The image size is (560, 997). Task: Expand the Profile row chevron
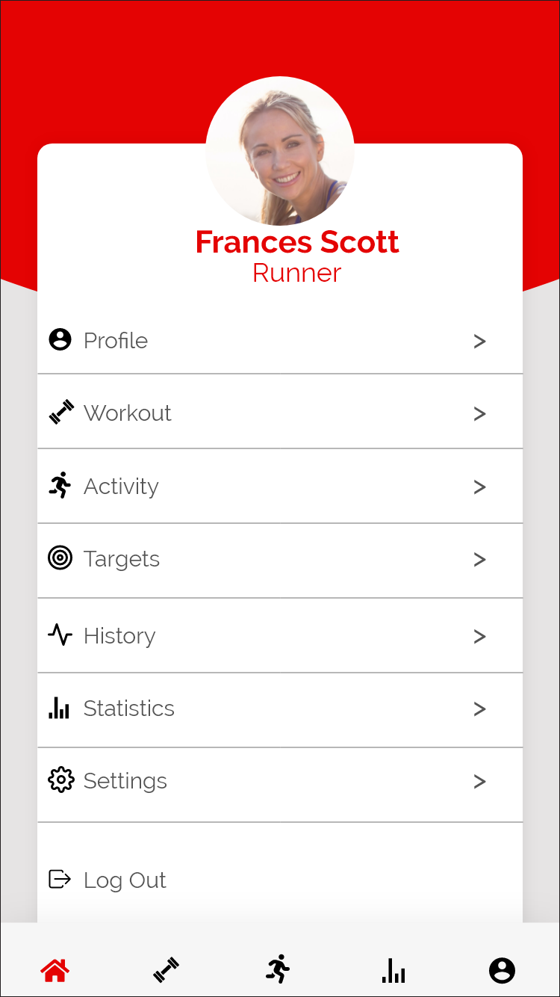[479, 342]
